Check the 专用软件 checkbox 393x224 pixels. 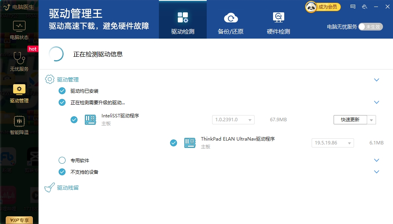[x=62, y=160]
